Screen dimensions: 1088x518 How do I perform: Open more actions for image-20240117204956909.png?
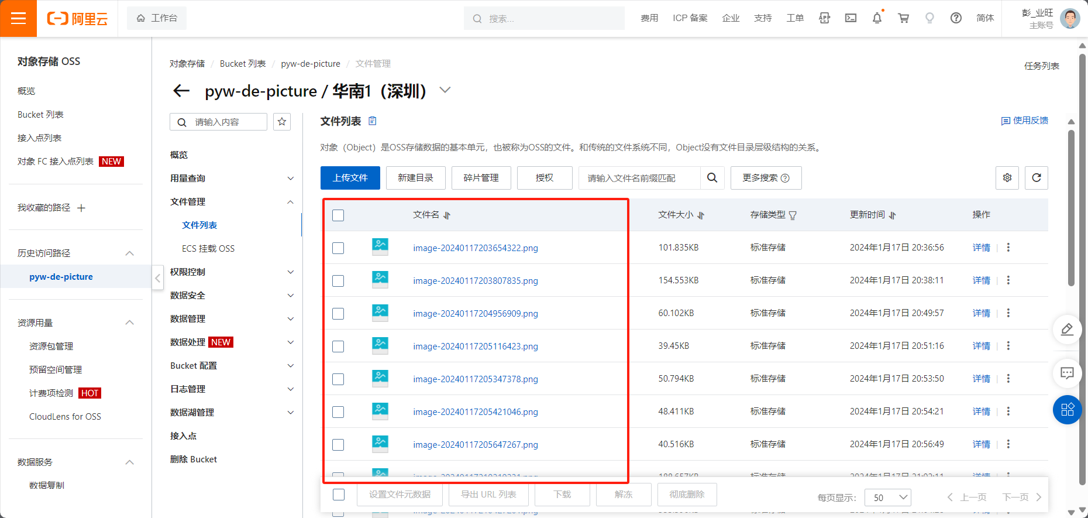(x=1008, y=313)
